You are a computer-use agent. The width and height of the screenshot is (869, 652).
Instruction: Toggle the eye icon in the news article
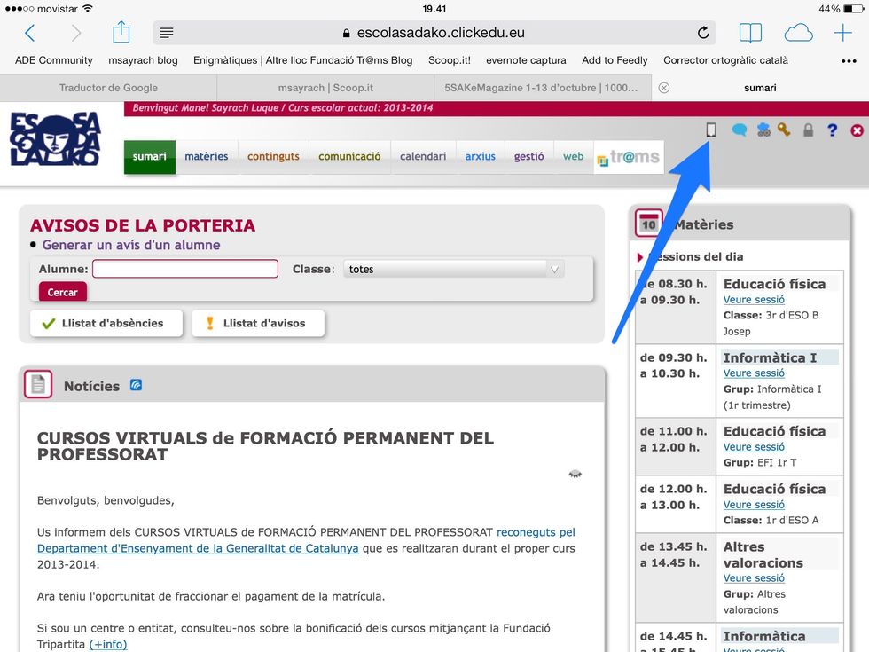(x=575, y=475)
